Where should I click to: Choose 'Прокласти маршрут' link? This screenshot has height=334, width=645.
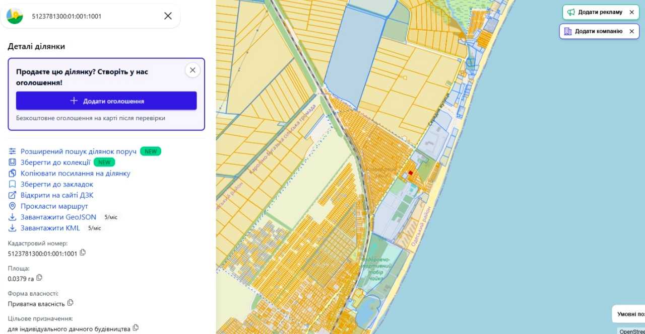click(x=54, y=206)
